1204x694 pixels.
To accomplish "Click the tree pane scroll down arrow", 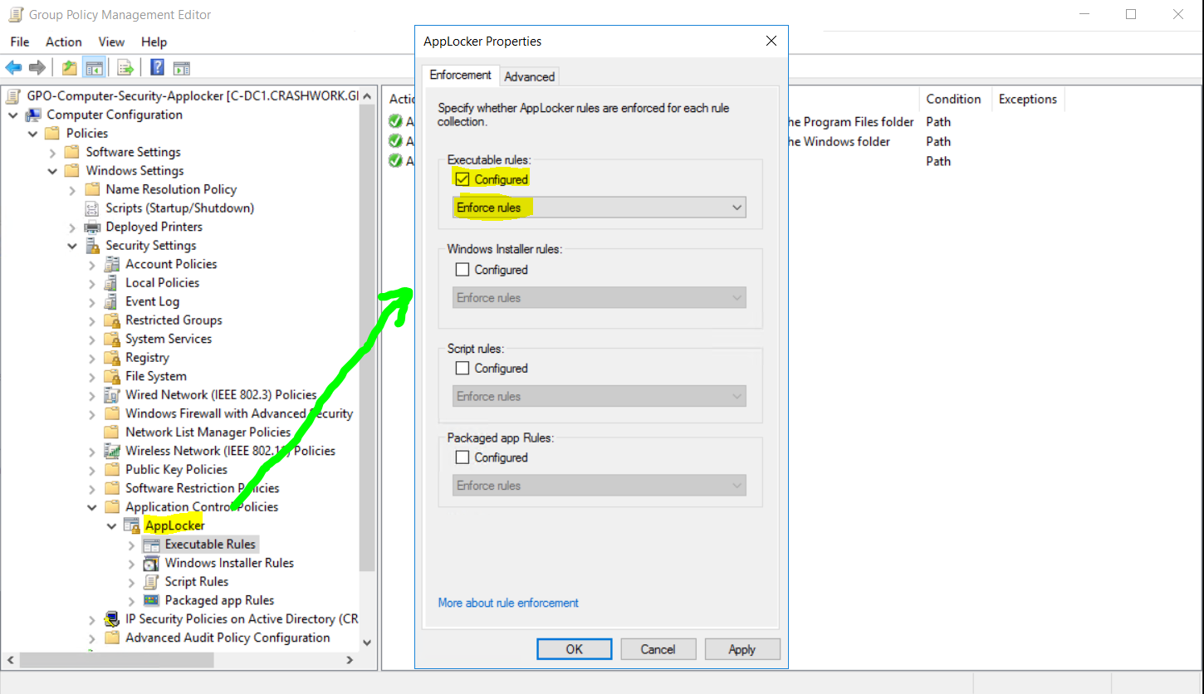I will coord(367,643).
